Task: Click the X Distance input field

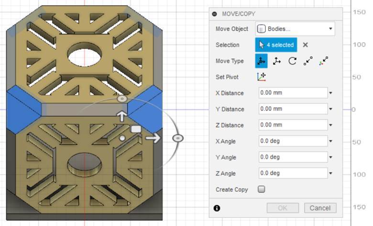Action: pos(293,92)
